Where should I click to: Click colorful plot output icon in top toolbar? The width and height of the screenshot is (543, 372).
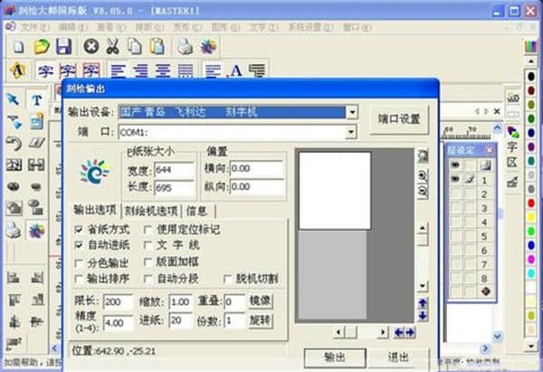(x=208, y=46)
